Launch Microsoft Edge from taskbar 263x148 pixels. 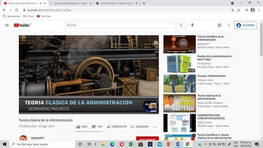point(112,144)
